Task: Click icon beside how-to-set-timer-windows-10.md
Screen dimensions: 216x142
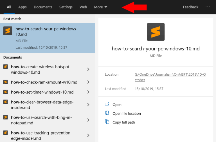Action: (5, 92)
